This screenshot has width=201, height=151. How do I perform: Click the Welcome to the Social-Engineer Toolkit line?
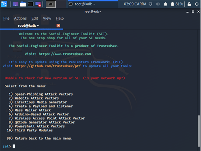pos(63,34)
